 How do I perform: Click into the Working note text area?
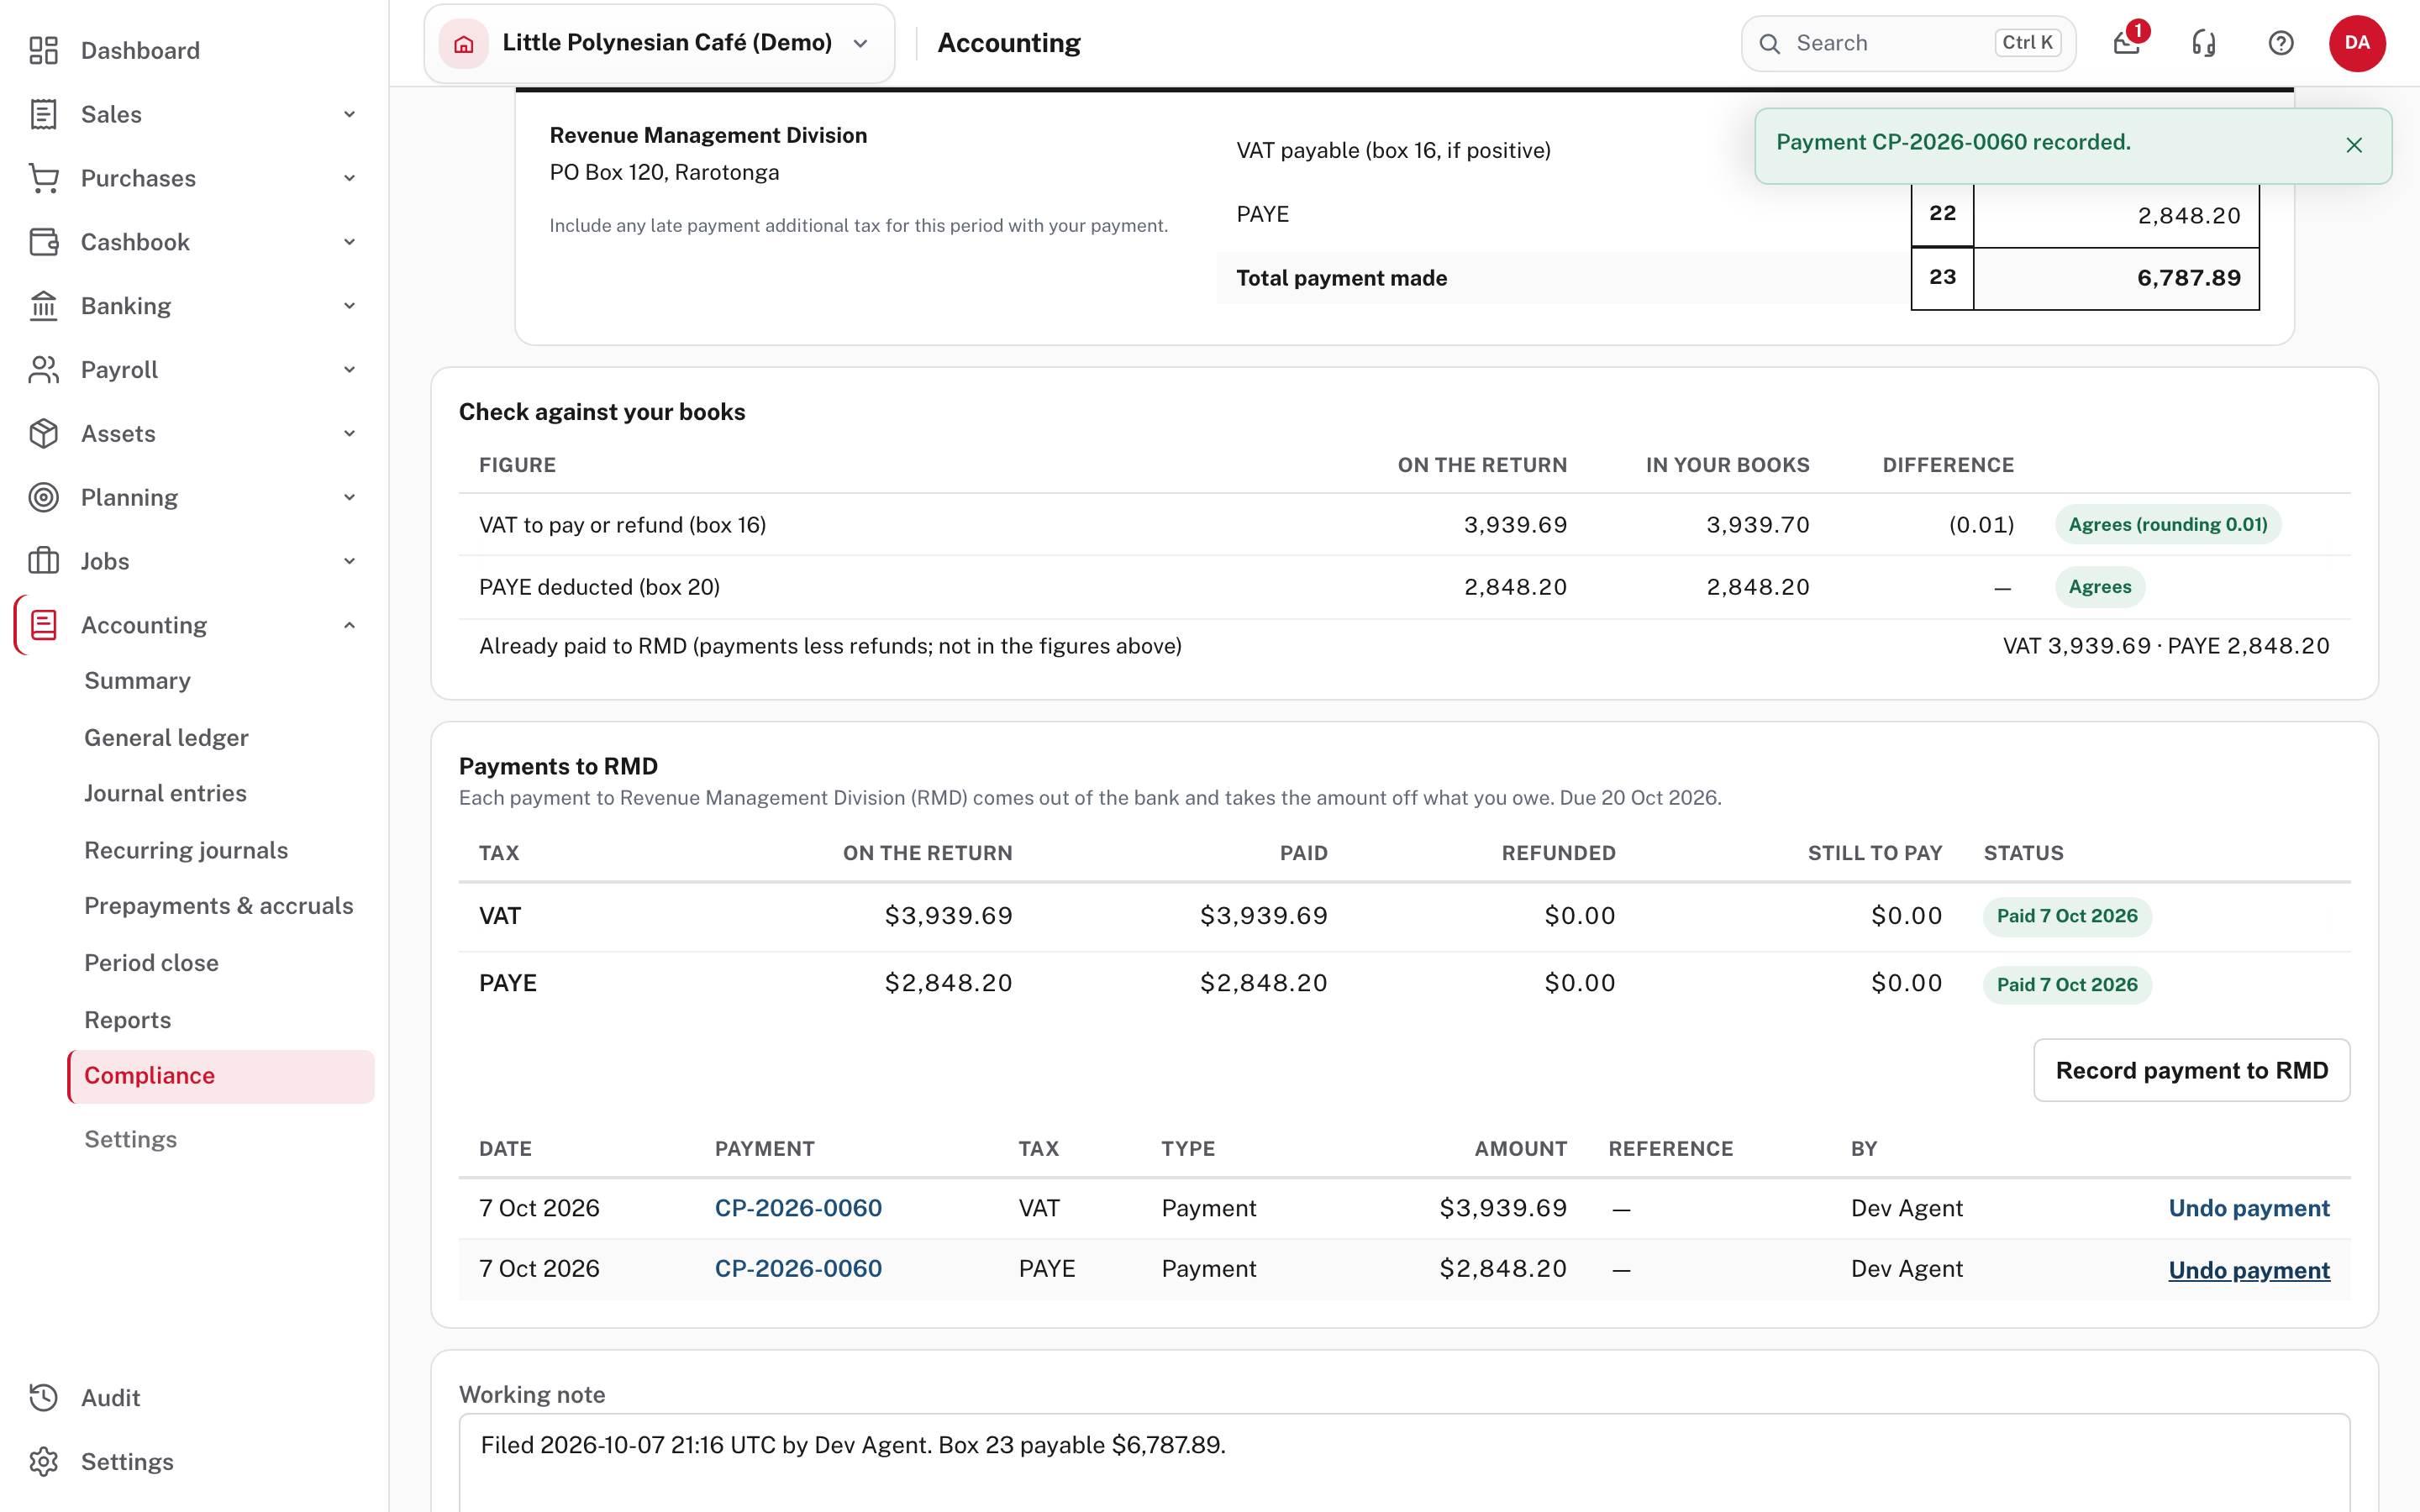(x=1404, y=1462)
